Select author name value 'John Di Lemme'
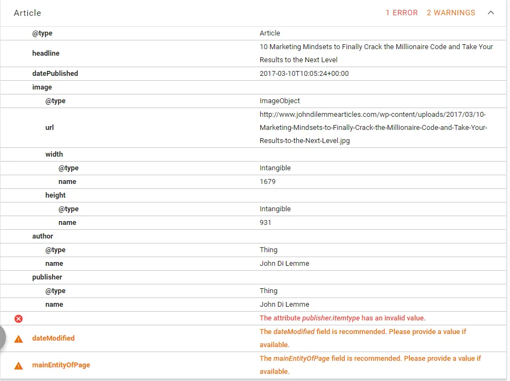The height and width of the screenshot is (381, 510). click(x=284, y=264)
